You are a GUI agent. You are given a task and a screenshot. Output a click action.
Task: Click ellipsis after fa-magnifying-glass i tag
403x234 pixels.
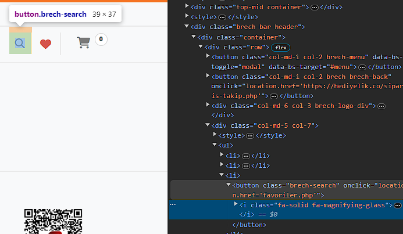coord(398,206)
